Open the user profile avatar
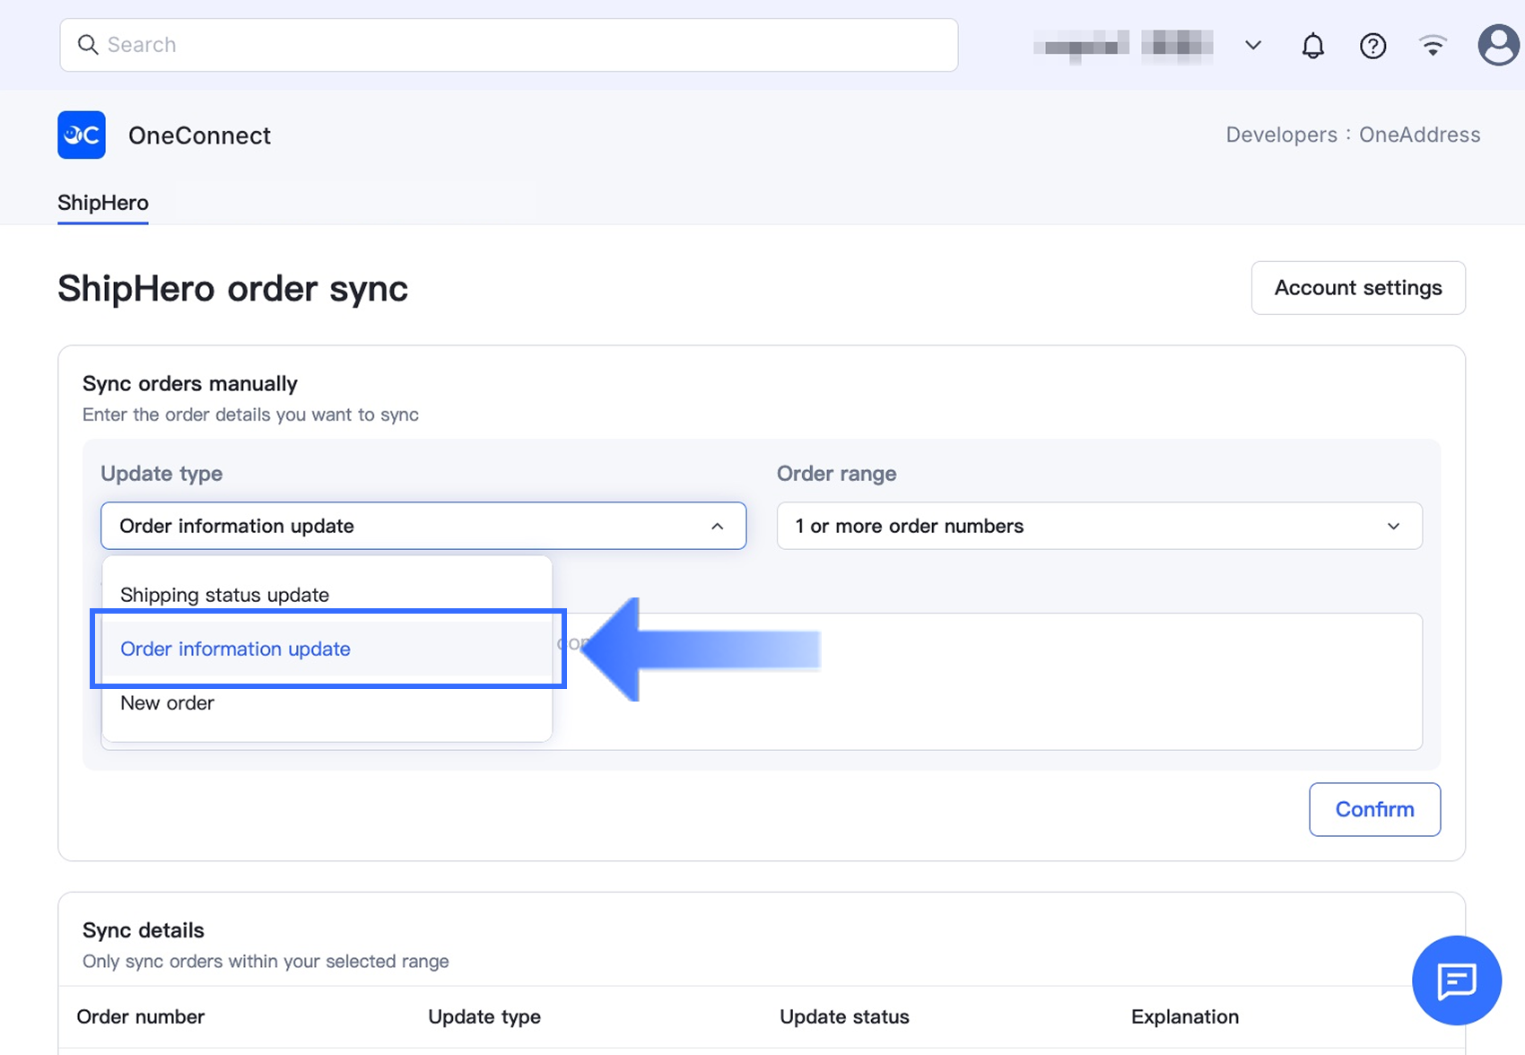 (x=1497, y=45)
